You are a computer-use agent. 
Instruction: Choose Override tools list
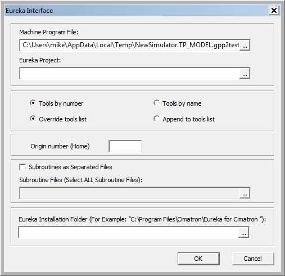[33, 119]
